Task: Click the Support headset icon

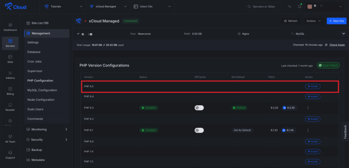Action: pos(10,152)
